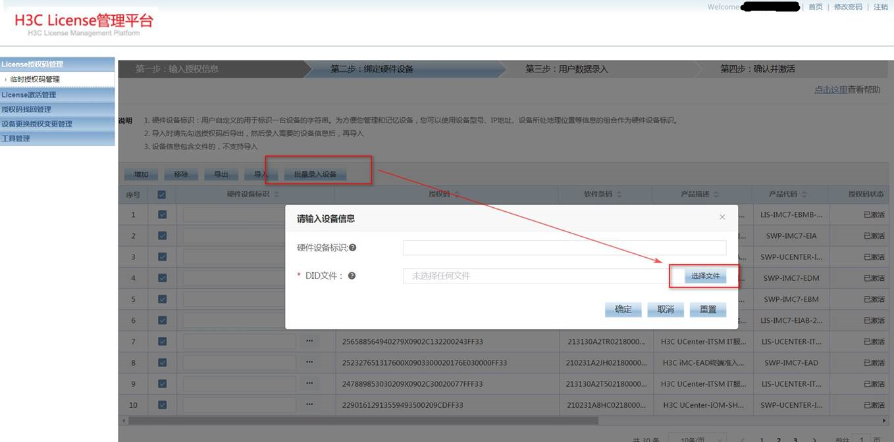Viewport: 894px width, 442px height.
Task: Click horizontal scrollbar left arrow
Action: tap(124, 420)
